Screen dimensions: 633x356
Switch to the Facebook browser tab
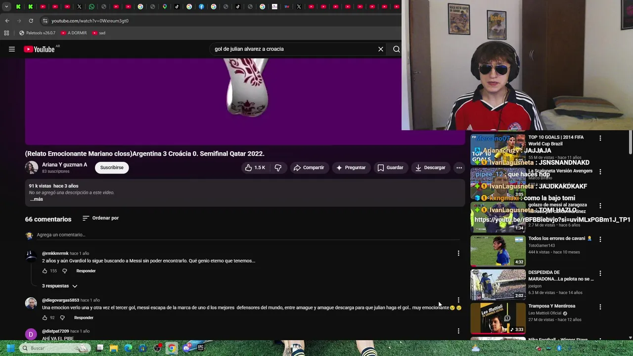click(x=201, y=6)
